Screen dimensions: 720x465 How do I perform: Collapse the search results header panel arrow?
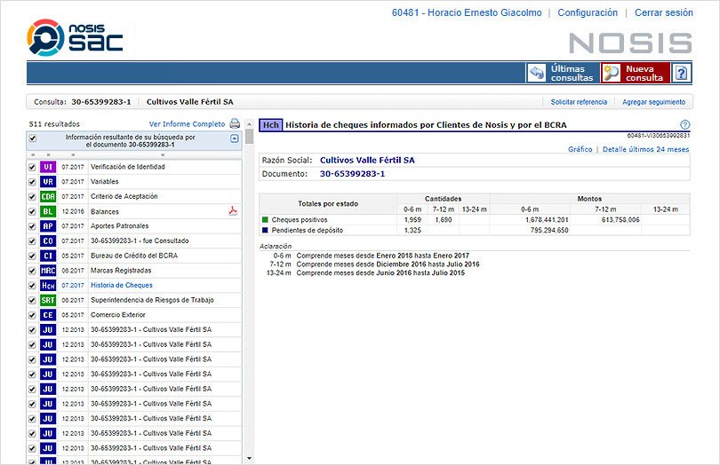(234, 138)
